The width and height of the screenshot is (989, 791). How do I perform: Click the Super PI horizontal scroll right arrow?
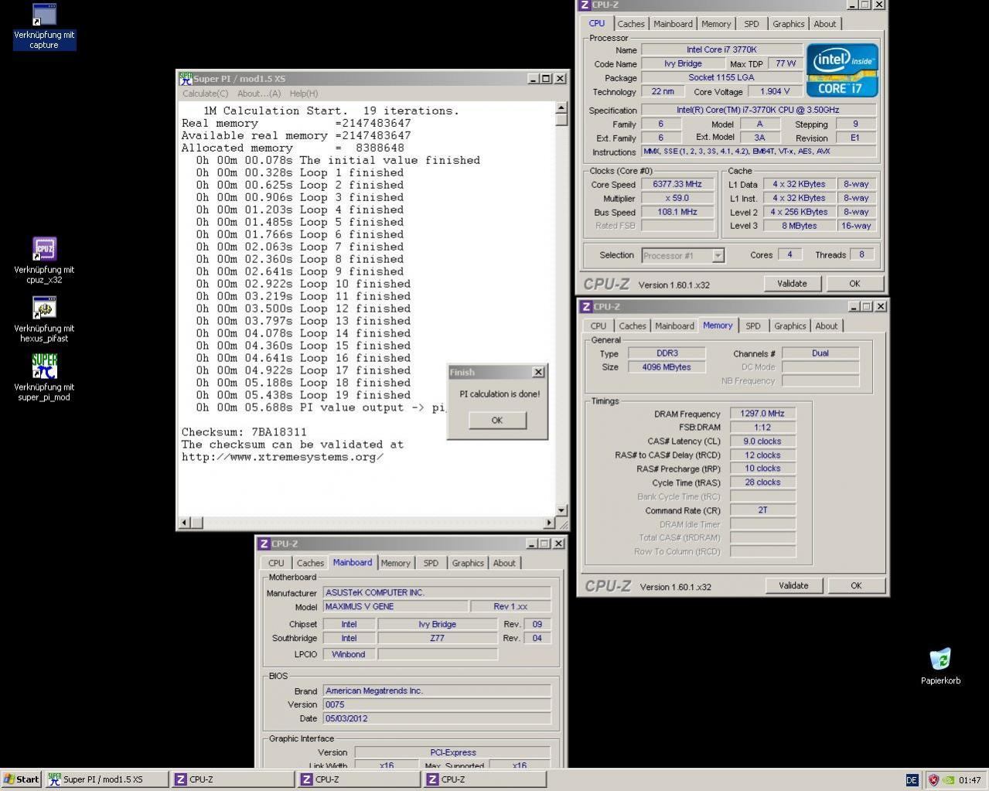(x=549, y=523)
